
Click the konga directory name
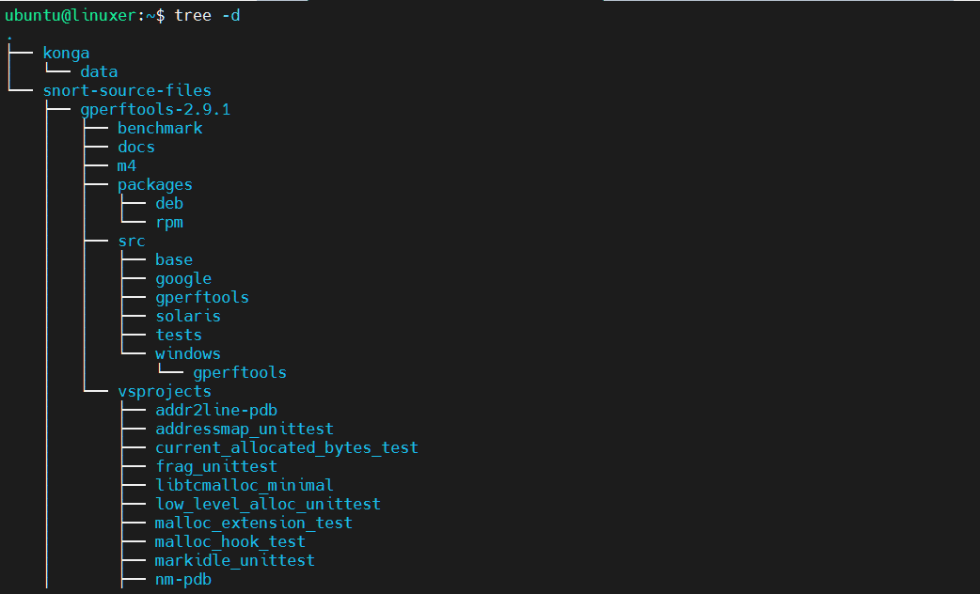pos(66,54)
